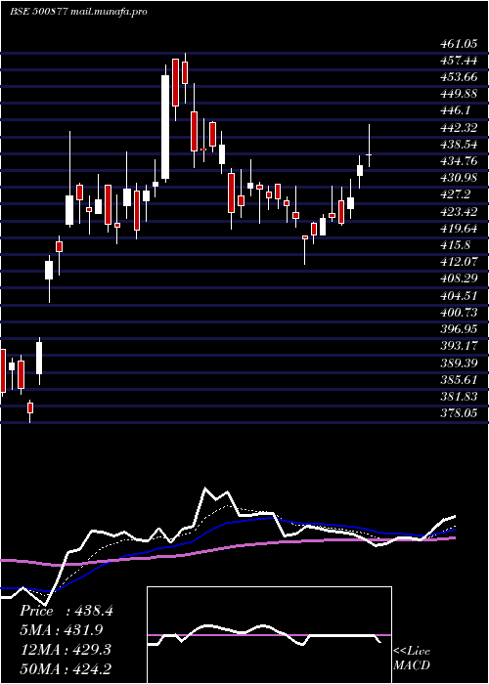This screenshot has width=489, height=684.
Task: Click the white MACD line inside the inset box
Action: coord(264,633)
